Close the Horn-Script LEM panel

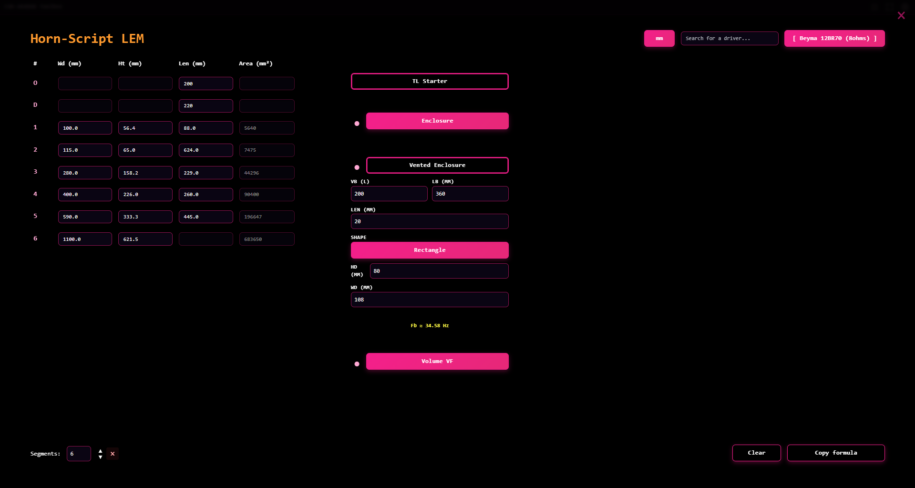click(x=901, y=16)
